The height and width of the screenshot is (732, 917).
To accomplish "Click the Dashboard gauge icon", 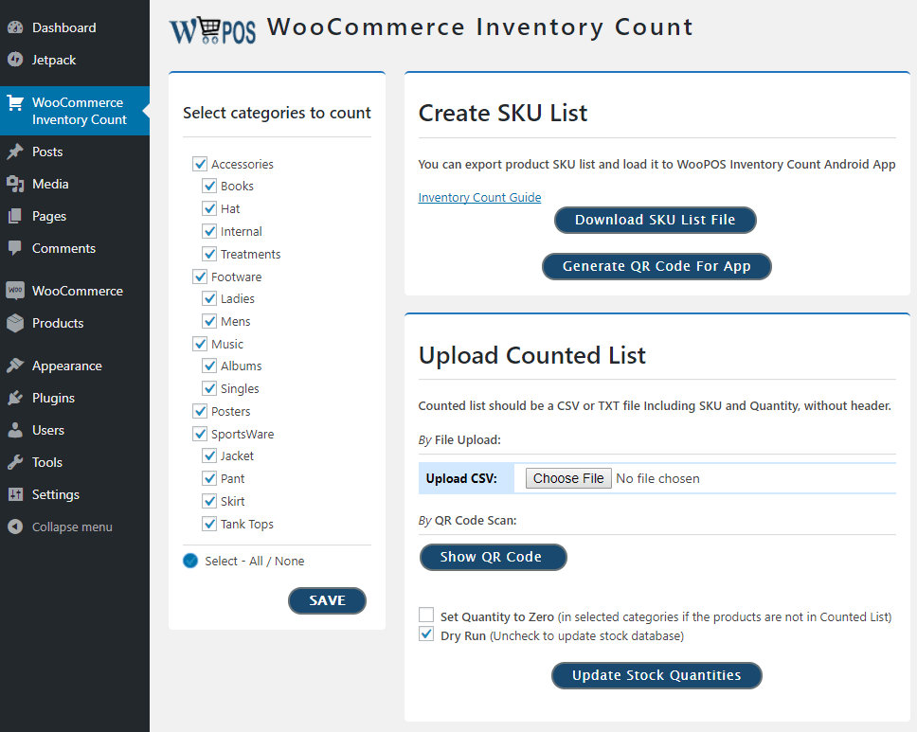I will click(15, 27).
